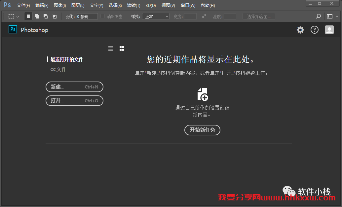The image size is (342, 207).
Task: Open the search magnifier icon
Action: [x=319, y=17]
